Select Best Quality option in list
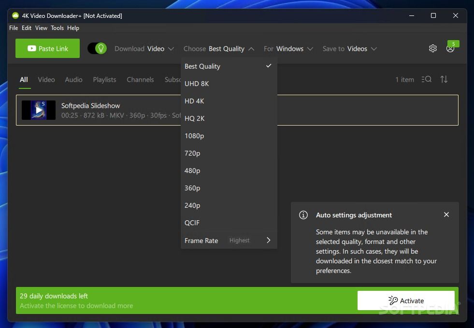 tap(229, 66)
